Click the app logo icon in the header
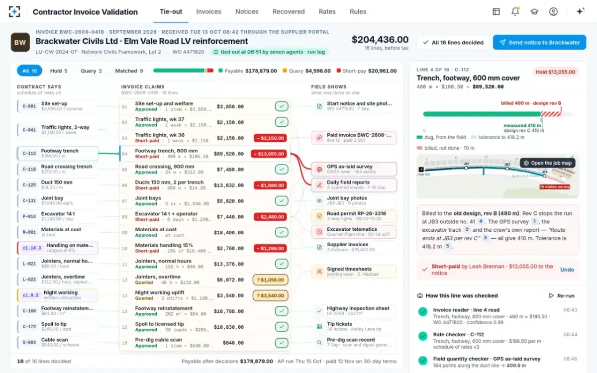 click(x=14, y=11)
